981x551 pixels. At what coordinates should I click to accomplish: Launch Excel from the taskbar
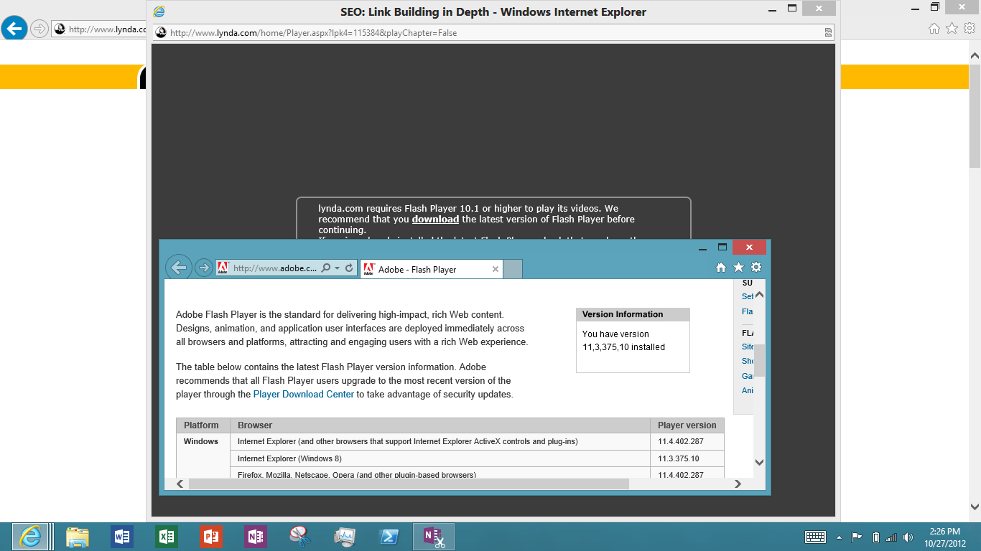point(167,537)
